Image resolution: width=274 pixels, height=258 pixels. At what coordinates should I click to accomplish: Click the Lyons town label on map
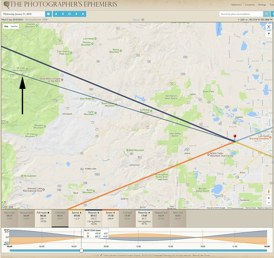[193, 94]
